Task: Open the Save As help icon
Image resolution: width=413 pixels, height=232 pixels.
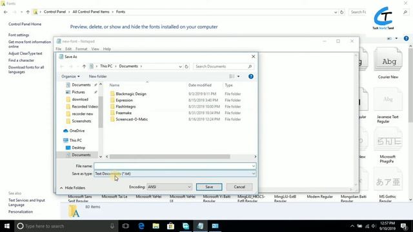Action: [251, 76]
